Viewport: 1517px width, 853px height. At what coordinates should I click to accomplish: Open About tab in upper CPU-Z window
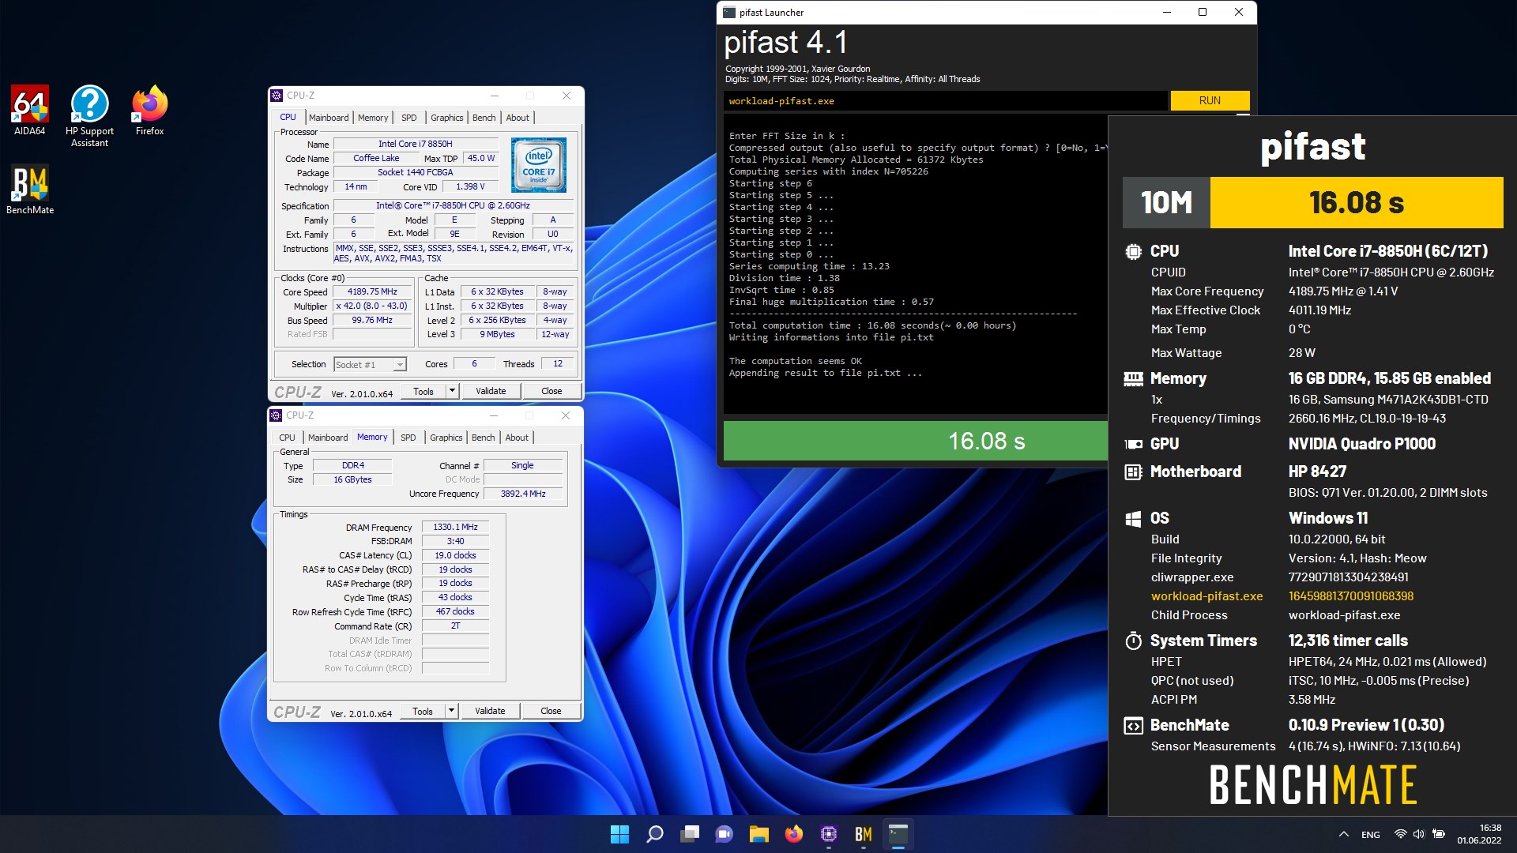coord(518,118)
